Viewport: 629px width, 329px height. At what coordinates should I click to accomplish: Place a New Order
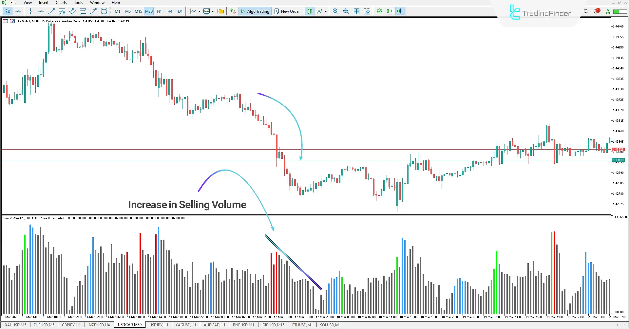pos(287,11)
